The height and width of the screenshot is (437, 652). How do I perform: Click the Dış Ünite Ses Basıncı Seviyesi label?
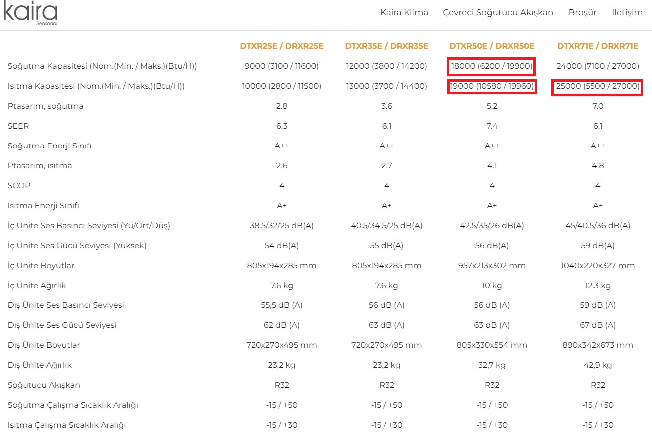(66, 305)
